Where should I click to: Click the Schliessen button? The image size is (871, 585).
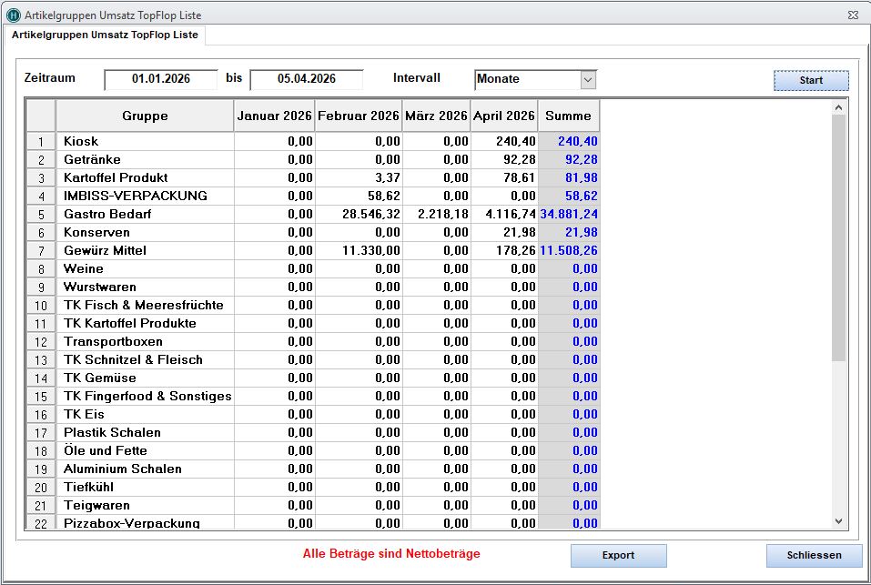click(813, 555)
